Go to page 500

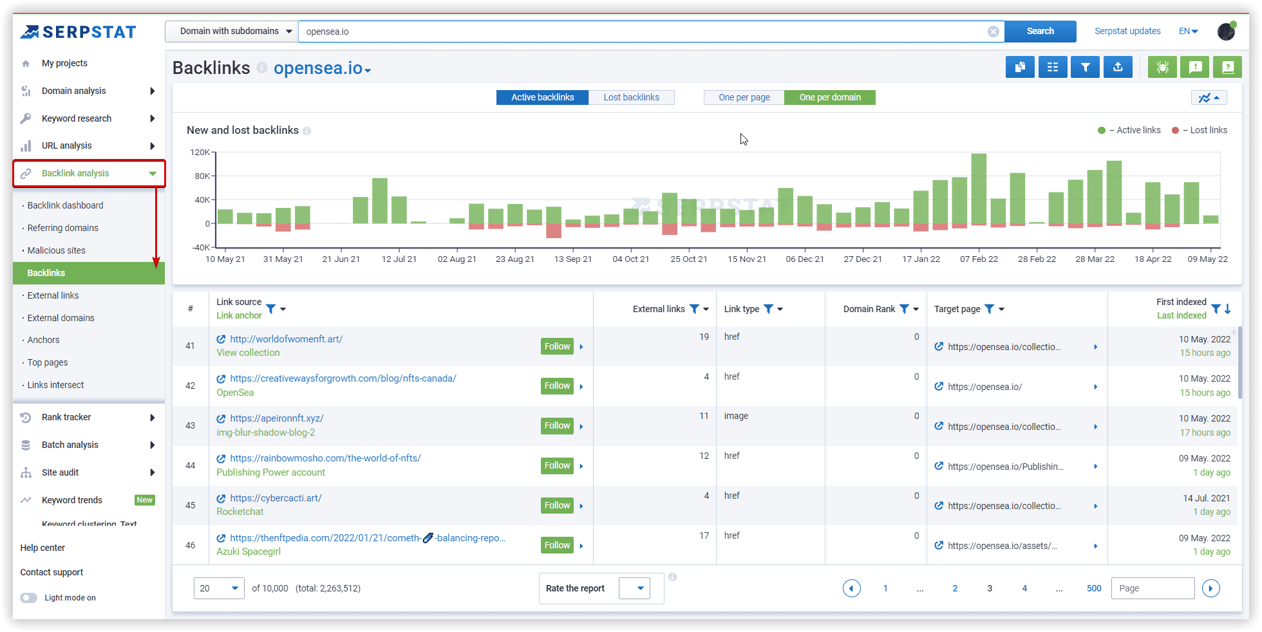pos(1094,588)
